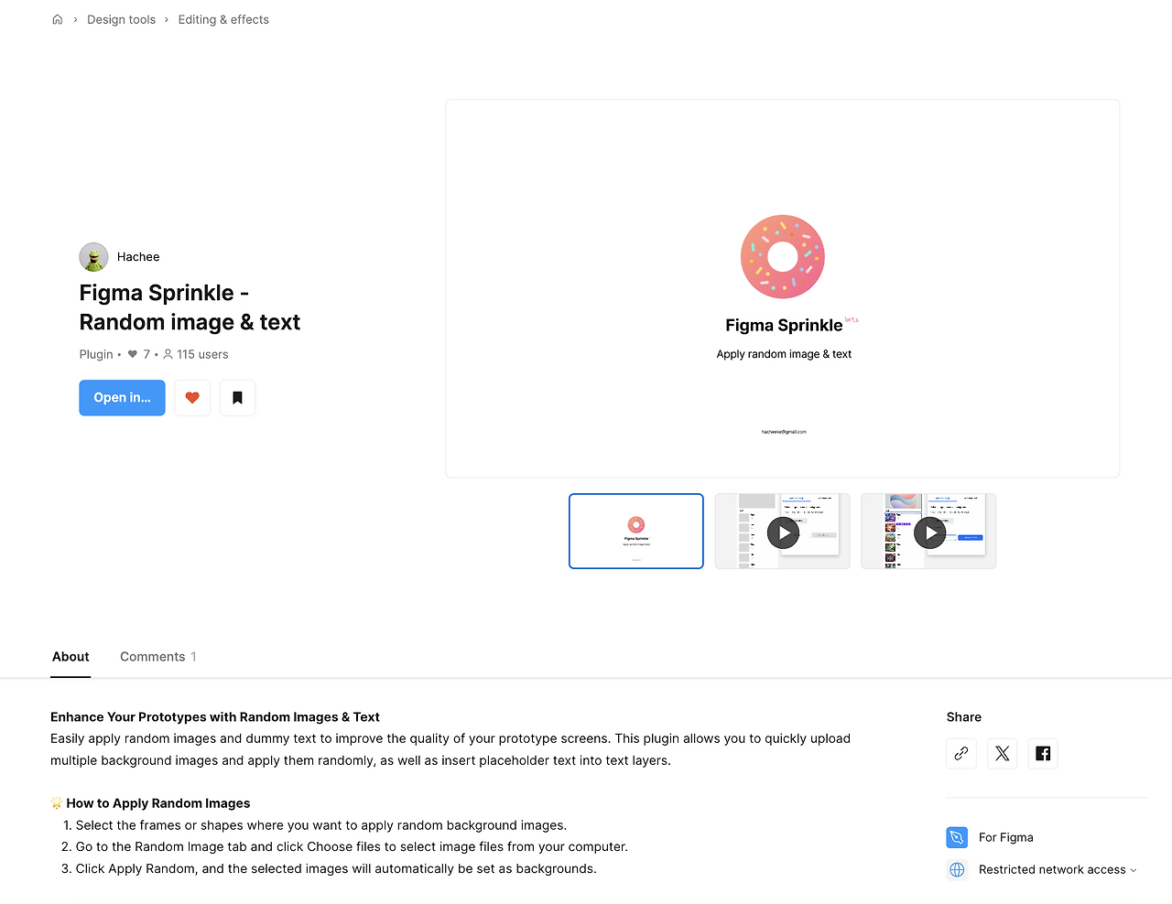Share plugin on Facebook
The width and height of the screenshot is (1172, 904).
[x=1043, y=753]
